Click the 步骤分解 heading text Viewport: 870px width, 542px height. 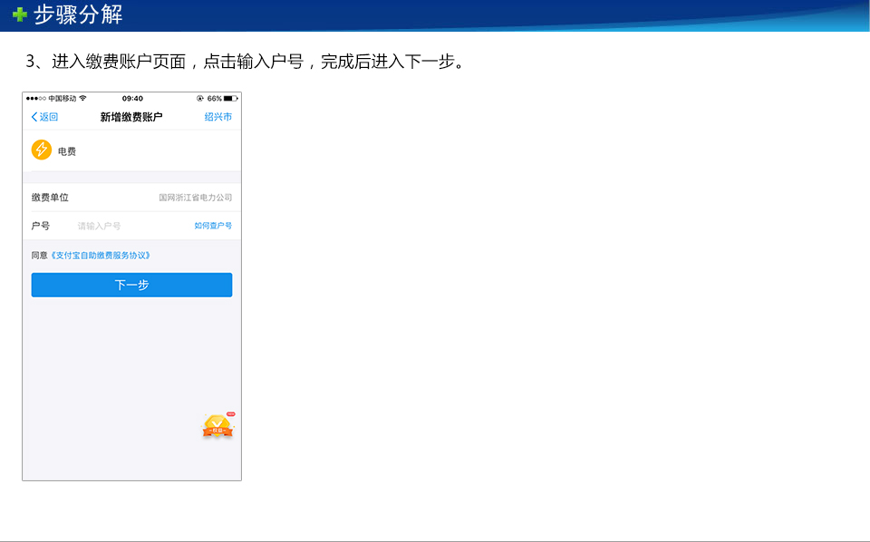click(78, 15)
